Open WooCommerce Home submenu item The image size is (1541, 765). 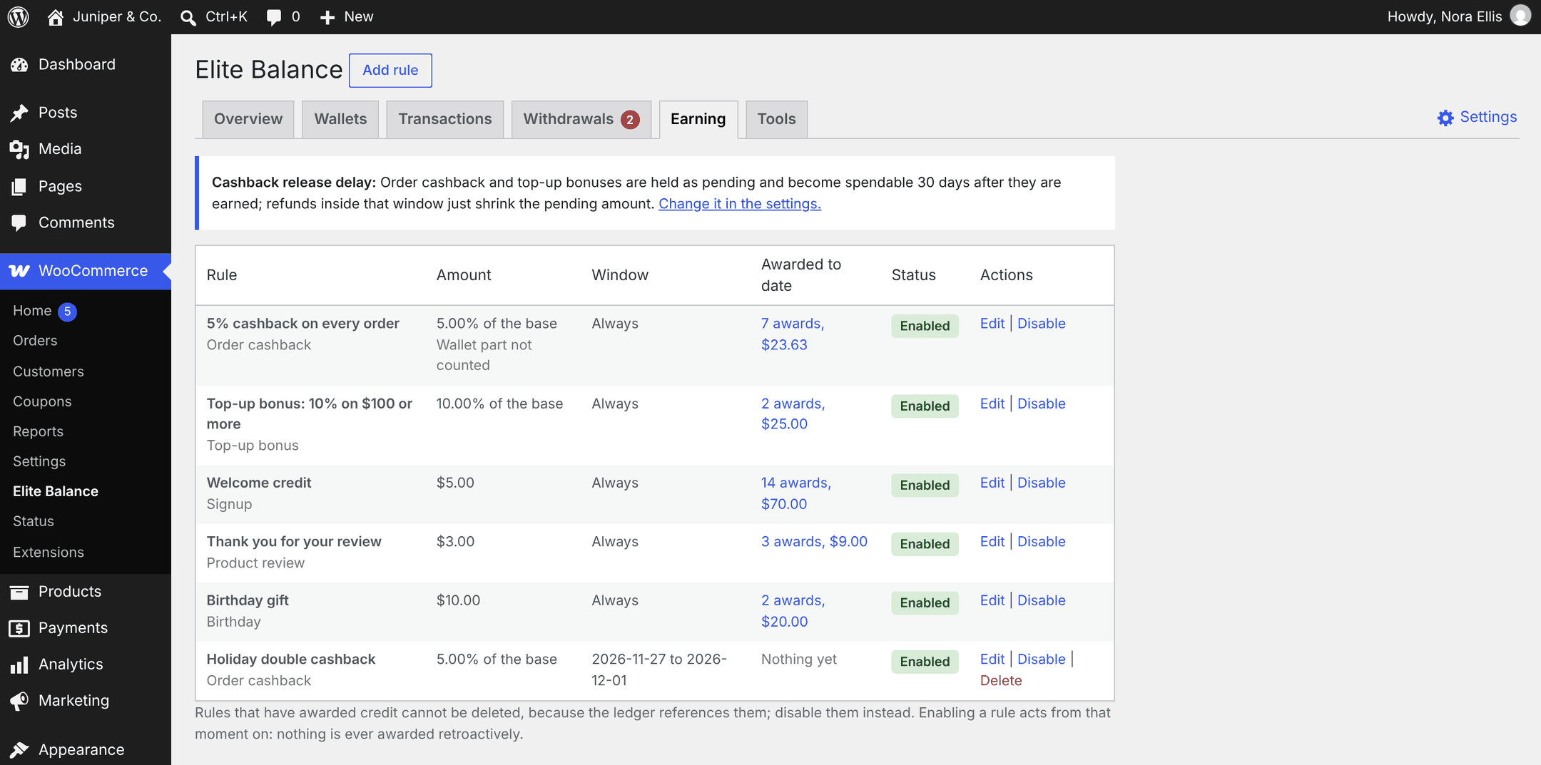32,311
